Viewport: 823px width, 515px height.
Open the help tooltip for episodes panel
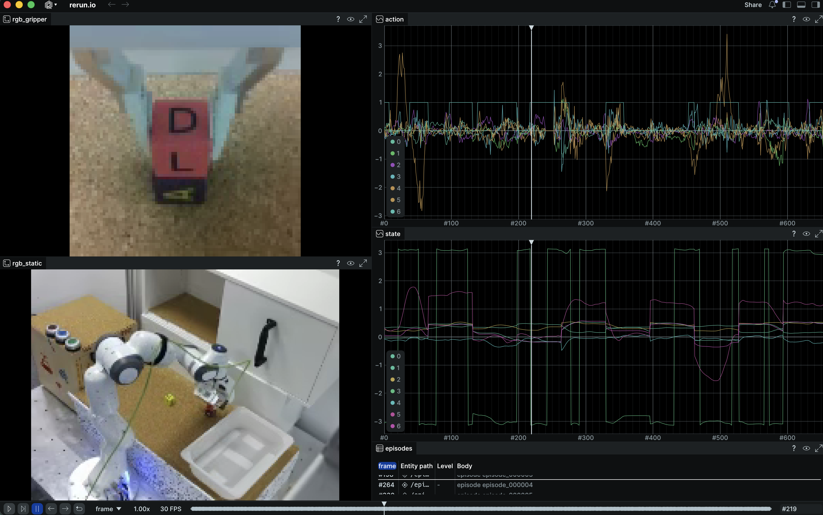click(x=794, y=448)
